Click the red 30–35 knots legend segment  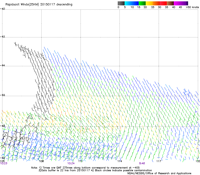click(x=163, y=3)
